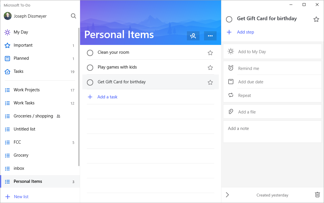The height and width of the screenshot is (203, 324).
Task: Delete task using trash icon
Action: pos(317,195)
